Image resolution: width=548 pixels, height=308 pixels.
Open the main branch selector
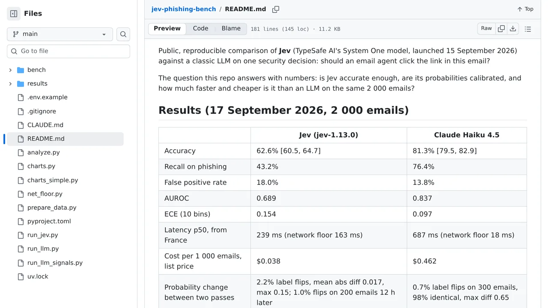[x=60, y=34]
